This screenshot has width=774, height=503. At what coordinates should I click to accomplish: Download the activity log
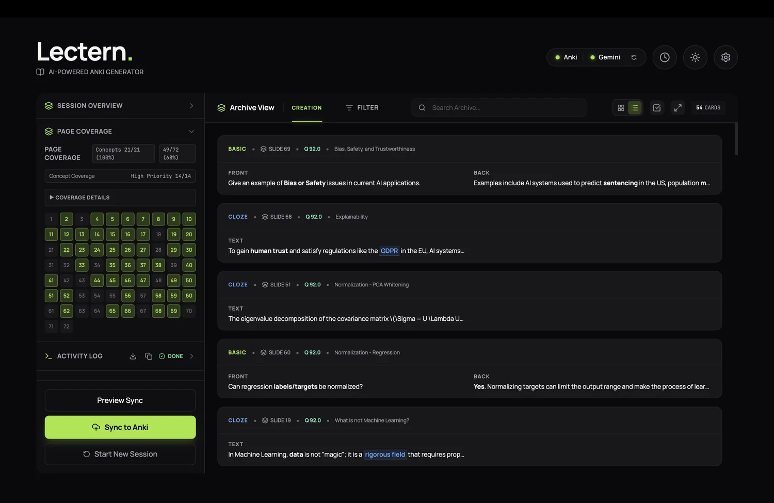133,356
